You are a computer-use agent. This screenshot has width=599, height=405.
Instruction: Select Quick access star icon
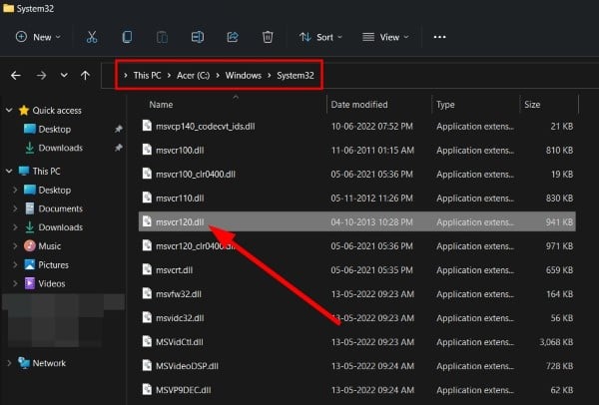pos(24,111)
